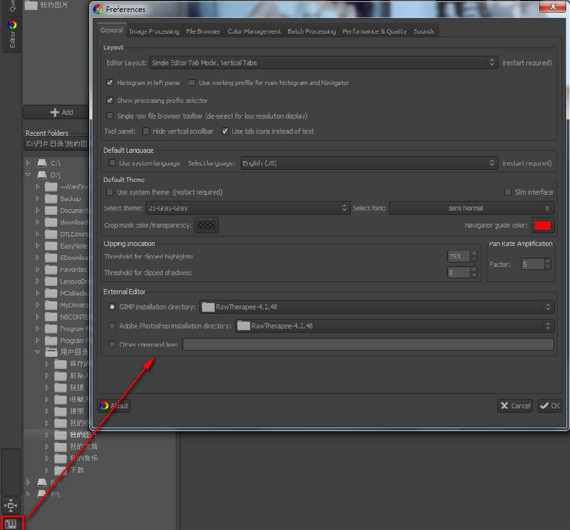Switch to the General tab
This screenshot has height=530, width=570.
[111, 30]
